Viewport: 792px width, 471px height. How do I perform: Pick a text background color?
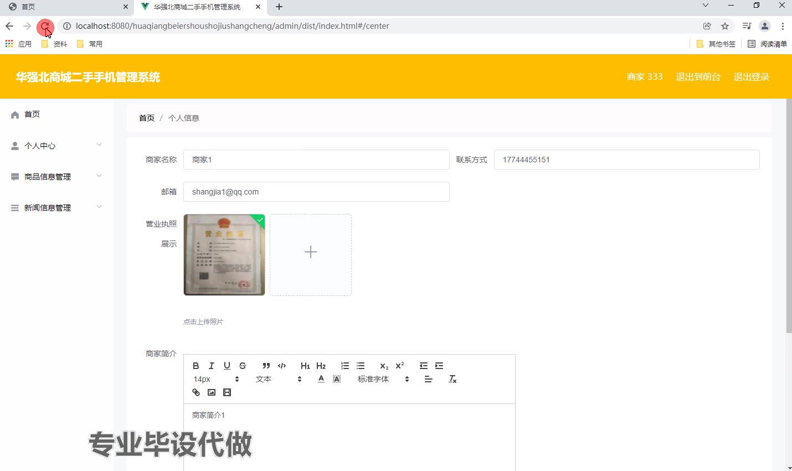click(337, 379)
